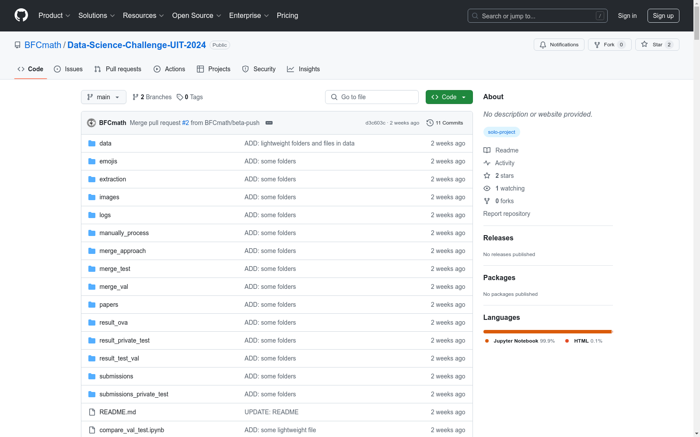Click the fork icon next to 0 forks

pos(487,201)
